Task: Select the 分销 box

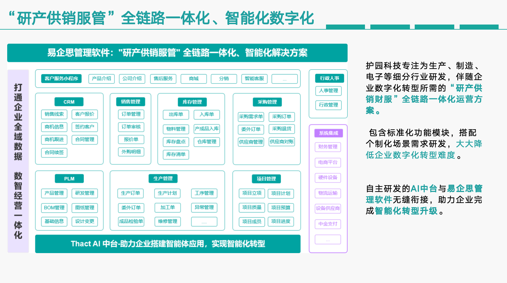Action: 224,79
